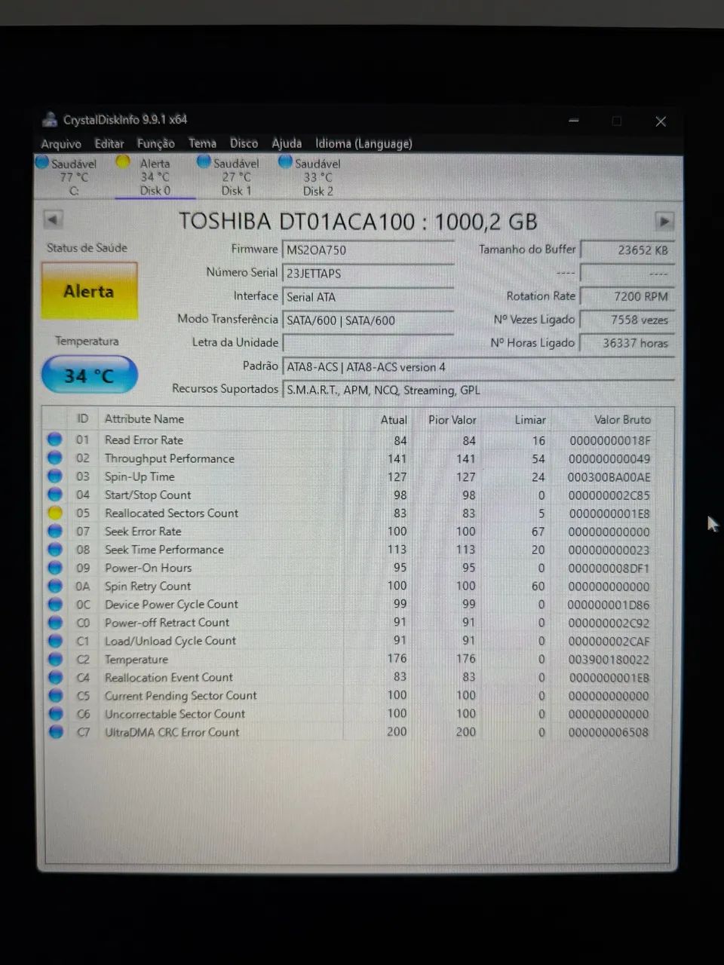Click the yellow Alerta health status button
The image size is (724, 965).
pos(89,291)
